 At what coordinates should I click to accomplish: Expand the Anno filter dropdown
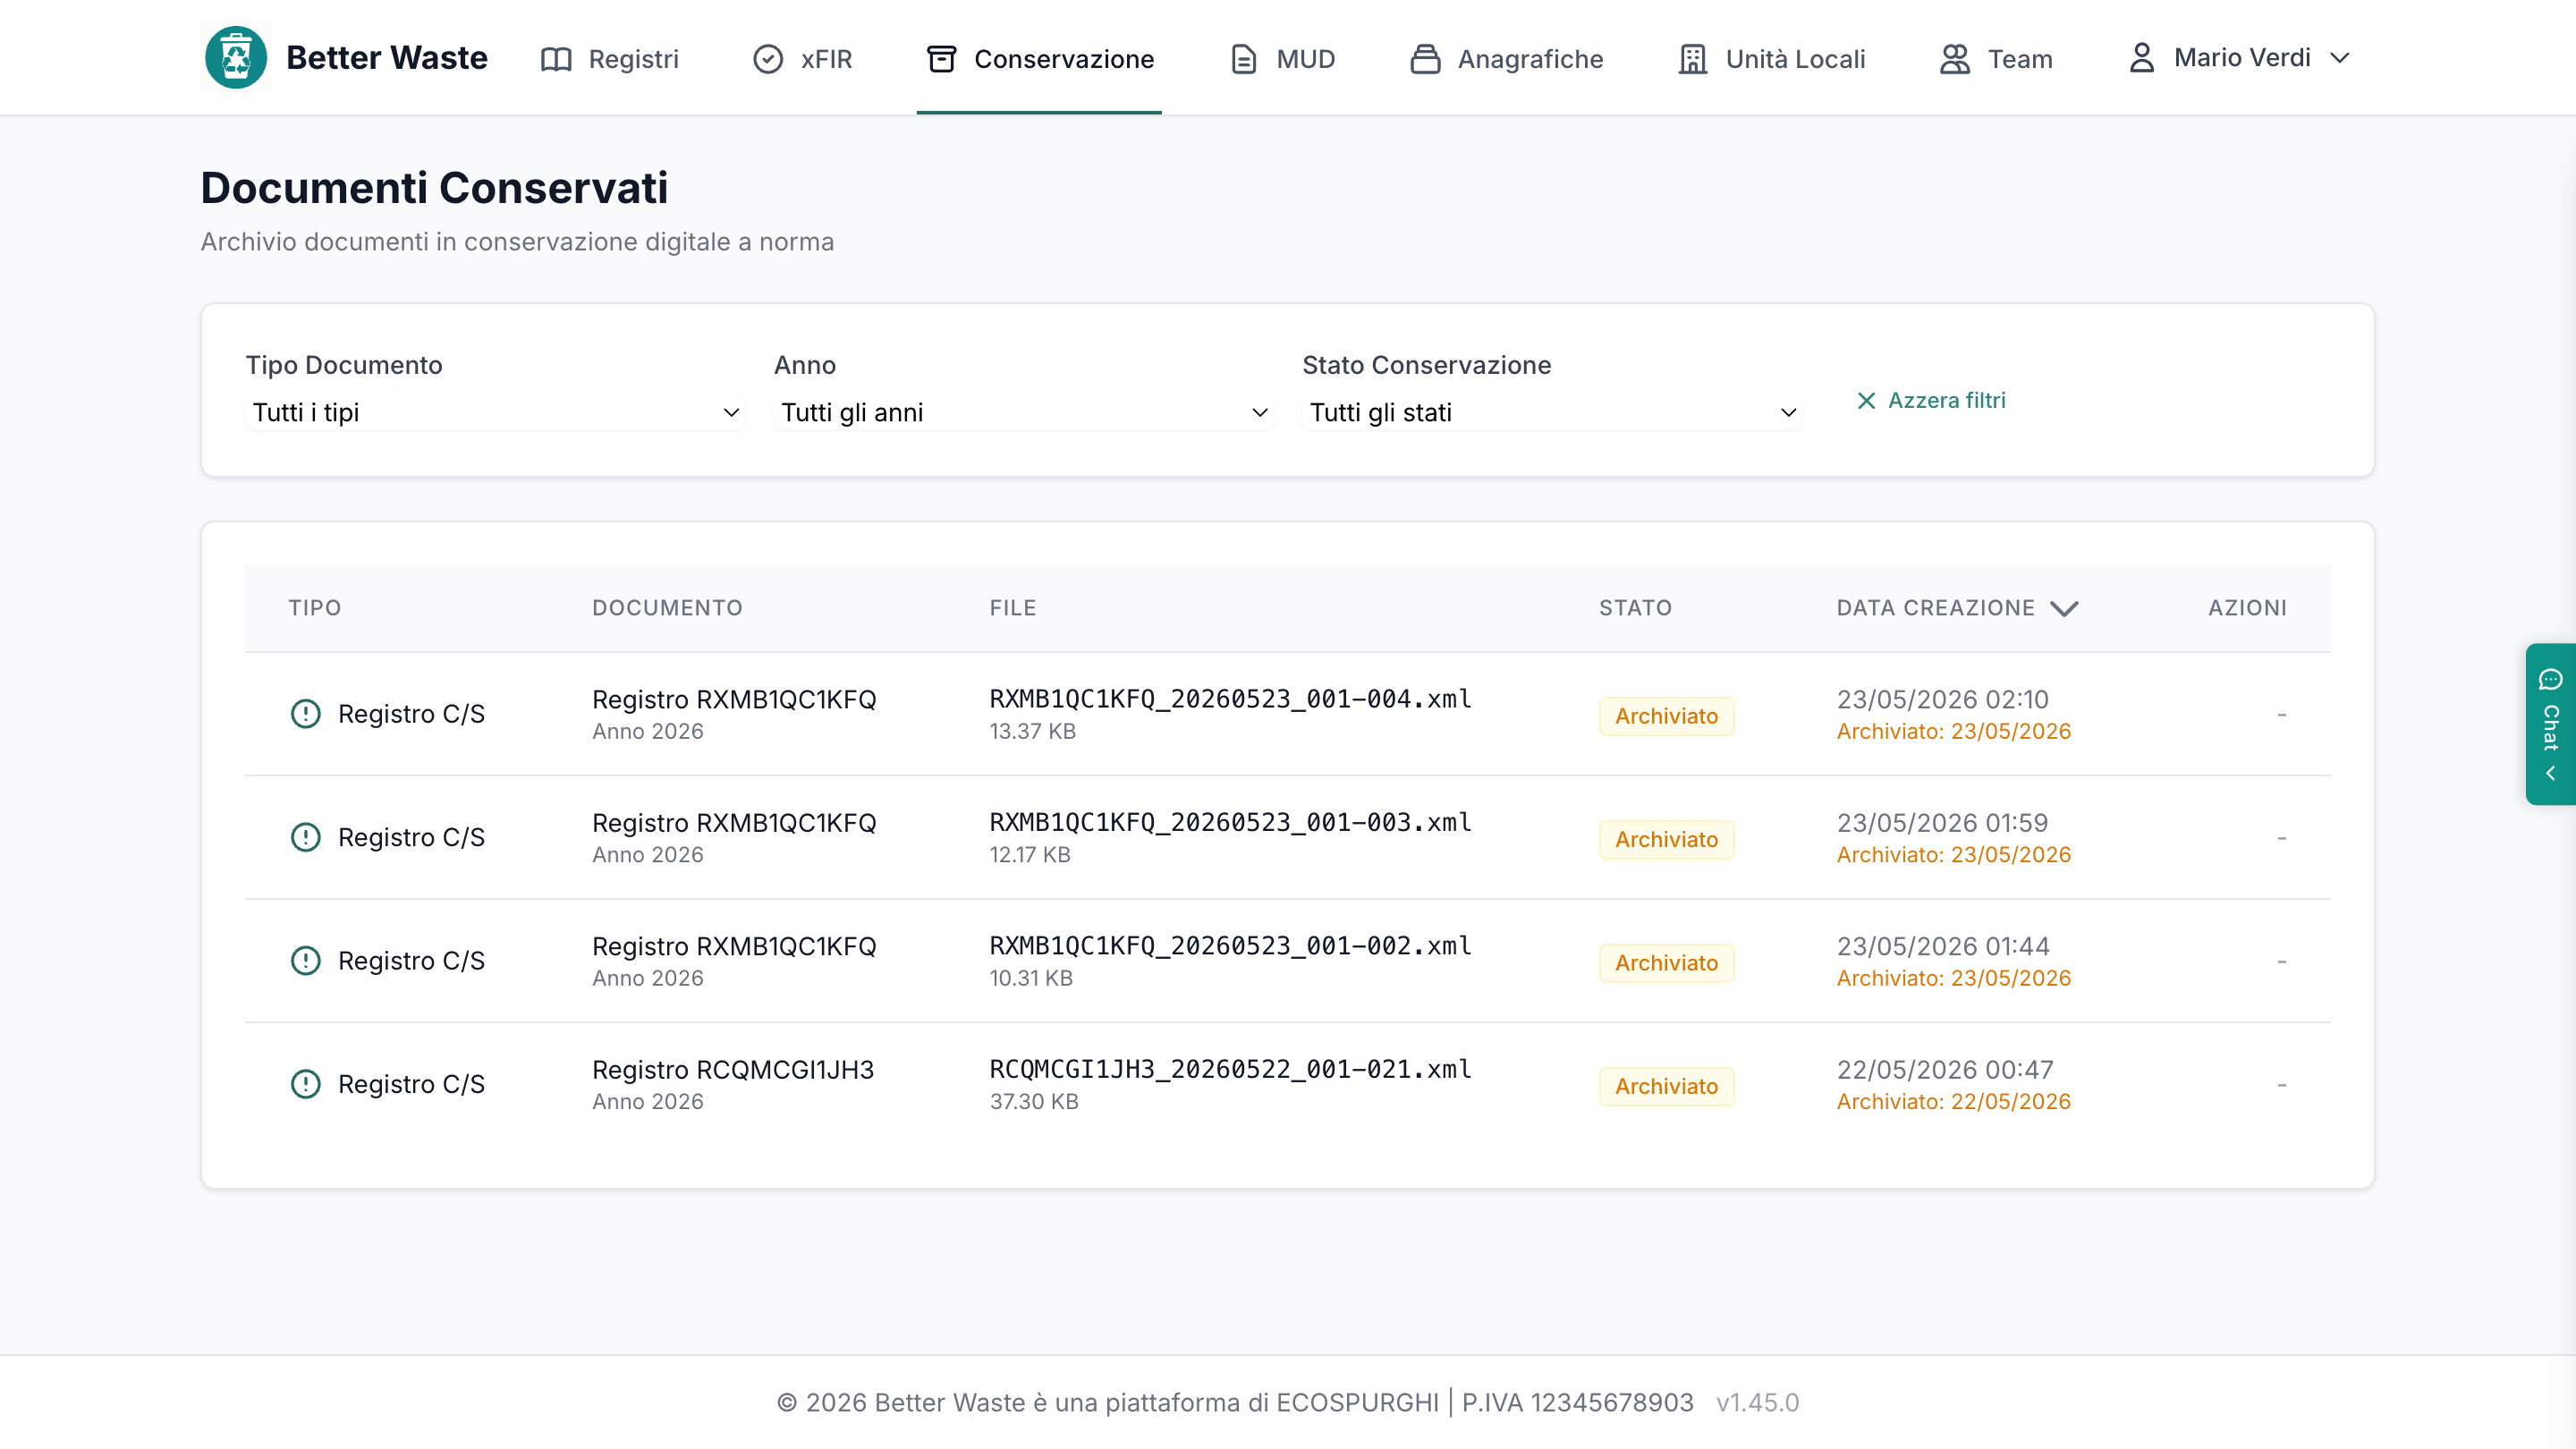click(1024, 412)
